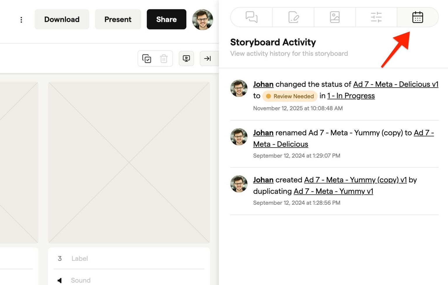Viewport: 448px width, 285px height.
Task: Open the Ad 7 - Meta - Delicious v1 link
Action: pos(395,84)
